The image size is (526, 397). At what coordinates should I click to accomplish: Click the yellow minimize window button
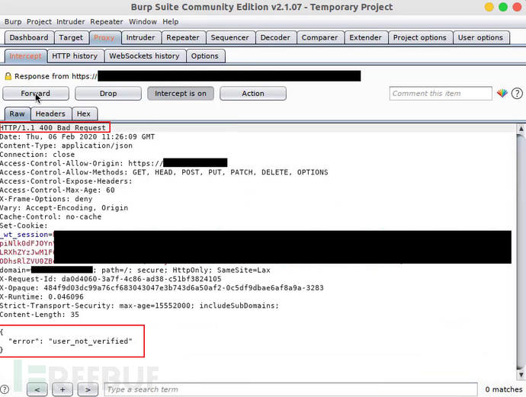489,7
